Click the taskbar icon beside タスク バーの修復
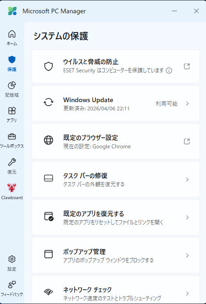Image resolution: width=206 pixels, height=304 pixels. (x=49, y=178)
